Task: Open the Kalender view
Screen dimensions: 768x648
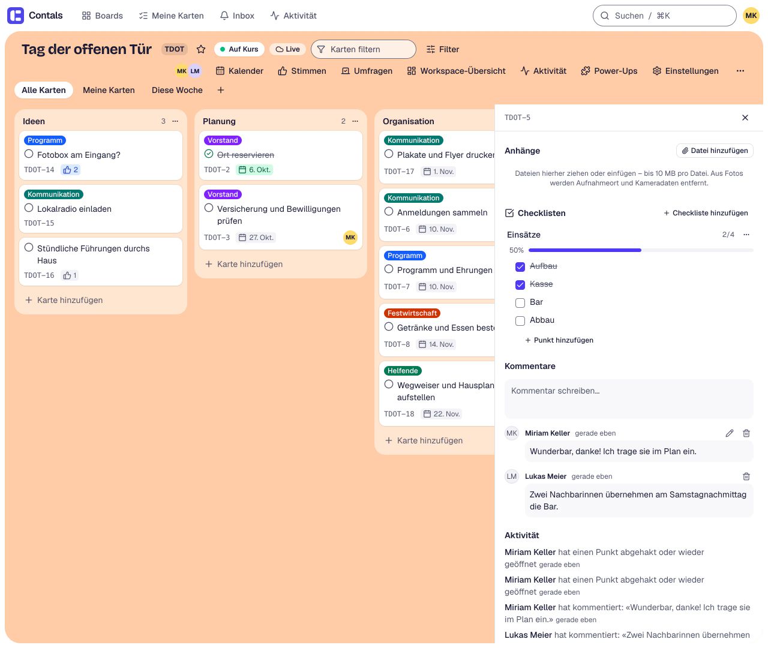Action: 239,71
